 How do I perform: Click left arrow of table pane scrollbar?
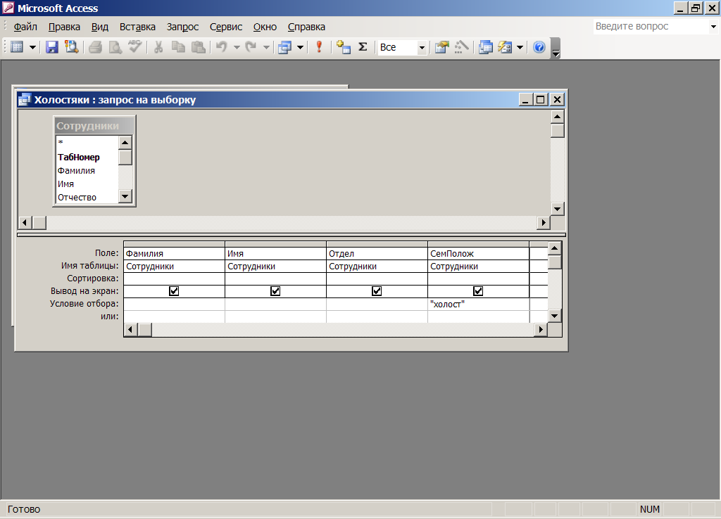tap(25, 223)
